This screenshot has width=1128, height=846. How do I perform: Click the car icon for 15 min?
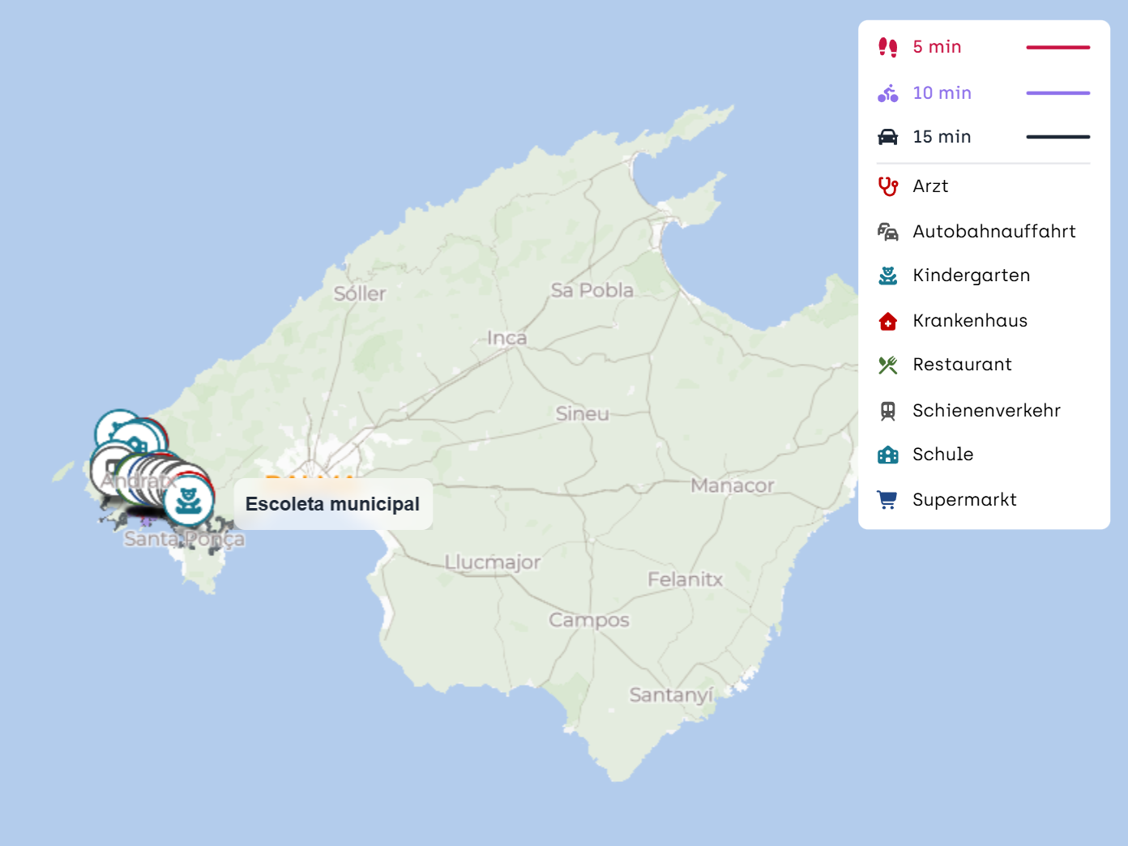click(887, 137)
